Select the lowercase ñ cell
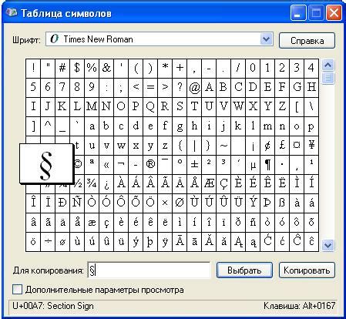Screen dimensions: 346x319 (253, 223)
